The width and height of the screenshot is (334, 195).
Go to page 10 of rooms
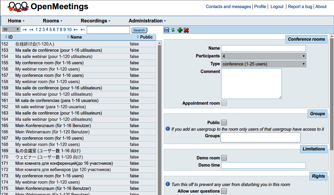[x=69, y=30]
